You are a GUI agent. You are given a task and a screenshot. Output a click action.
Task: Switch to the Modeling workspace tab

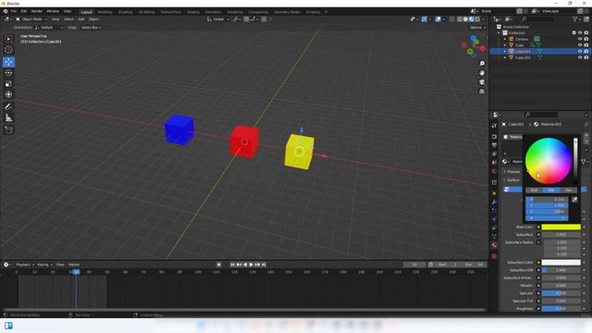click(x=105, y=12)
